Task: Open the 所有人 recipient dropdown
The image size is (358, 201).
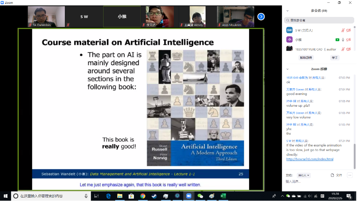Action: pos(304,175)
